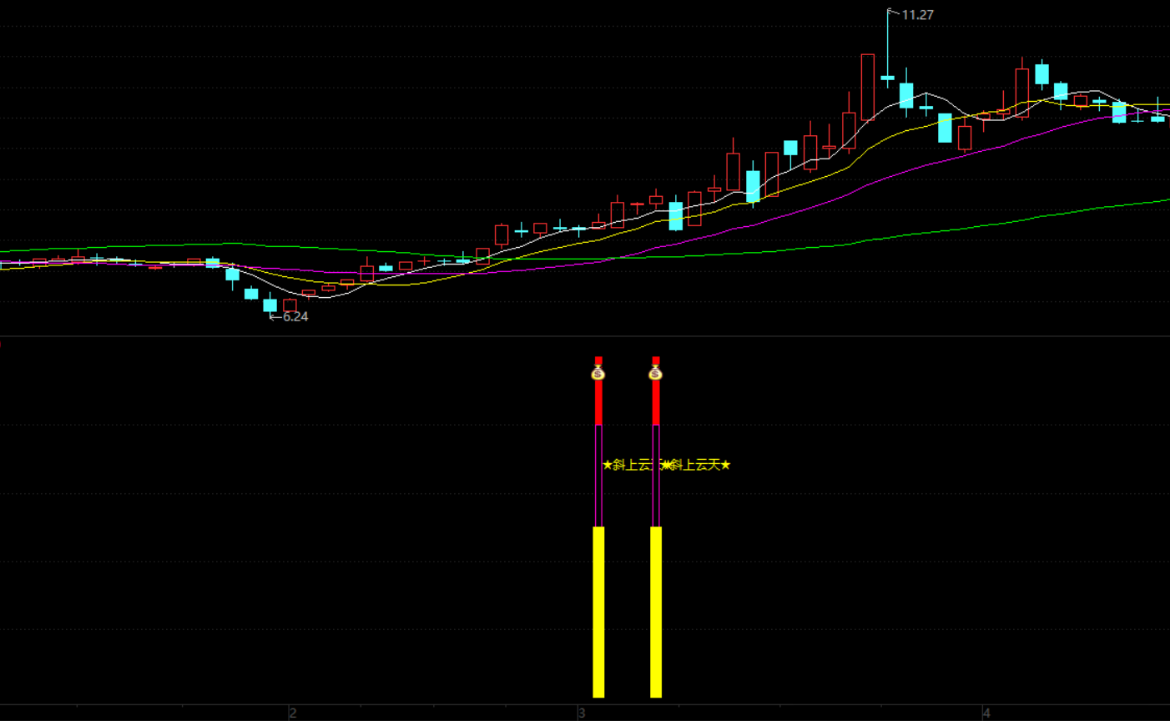The width and height of the screenshot is (1170, 721).
Task: Select the cyan candlestick beside the 6.24 low
Action: [x=270, y=305]
